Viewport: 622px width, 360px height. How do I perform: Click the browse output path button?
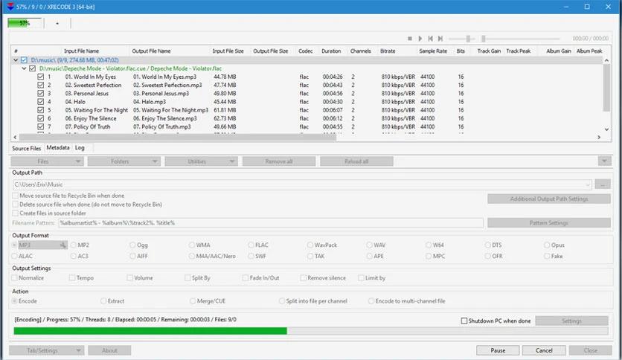coord(603,184)
